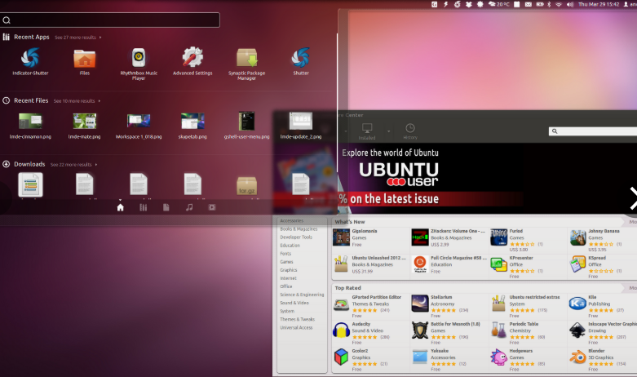Select Sound & Video category

(x=294, y=303)
